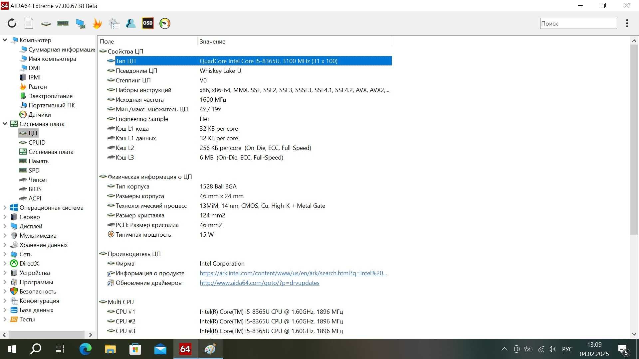
Task: Click the user profile toolbar icon
Action: coord(131,23)
